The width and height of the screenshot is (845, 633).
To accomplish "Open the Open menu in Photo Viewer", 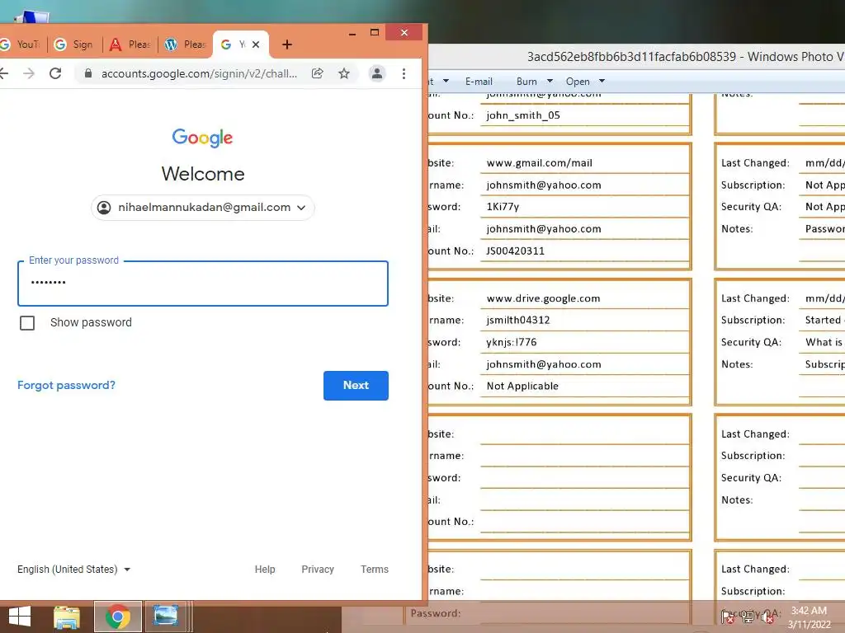I will pos(578,82).
